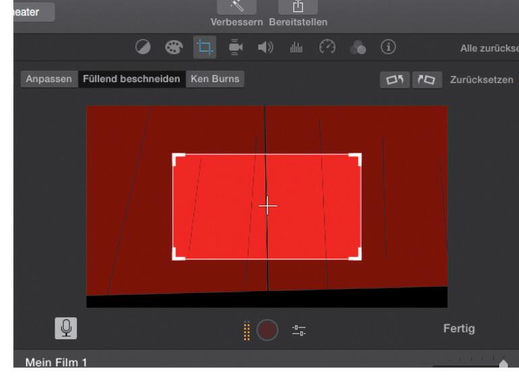Click the Mein Film 1 project title
519x389 pixels.
pos(56,362)
